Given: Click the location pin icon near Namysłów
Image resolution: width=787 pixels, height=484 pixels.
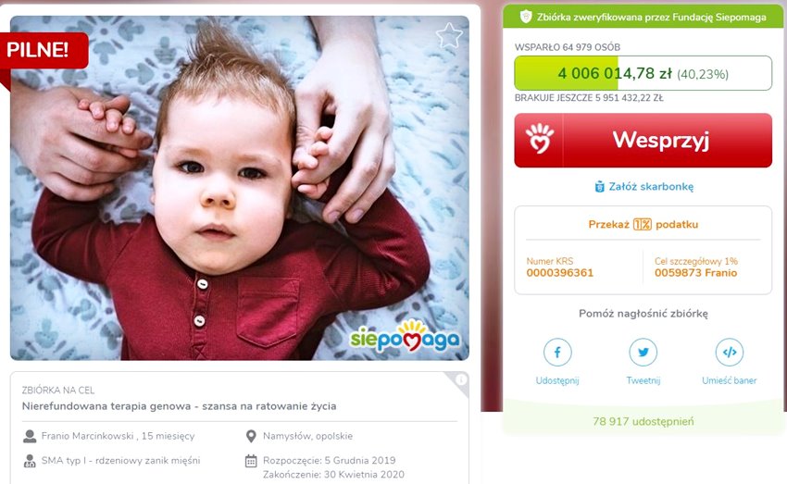Looking at the screenshot, I should [x=251, y=437].
